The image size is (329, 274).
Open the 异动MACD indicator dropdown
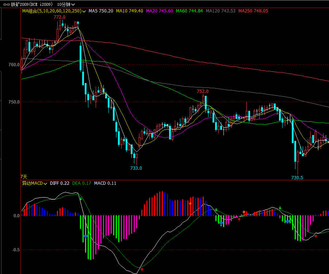[34, 183]
